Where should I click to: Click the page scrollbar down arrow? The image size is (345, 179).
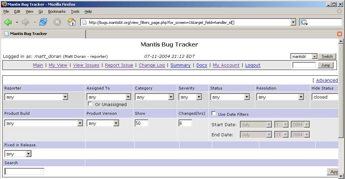[x=341, y=176]
